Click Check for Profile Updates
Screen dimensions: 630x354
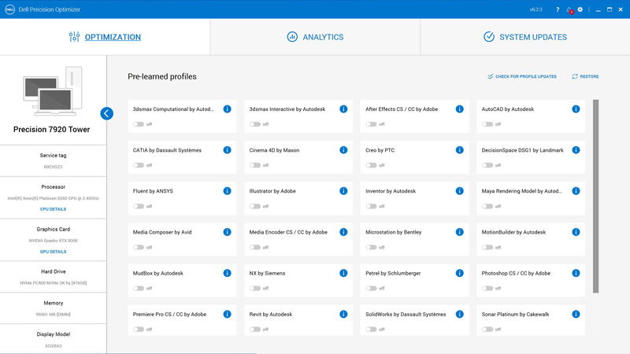click(521, 76)
